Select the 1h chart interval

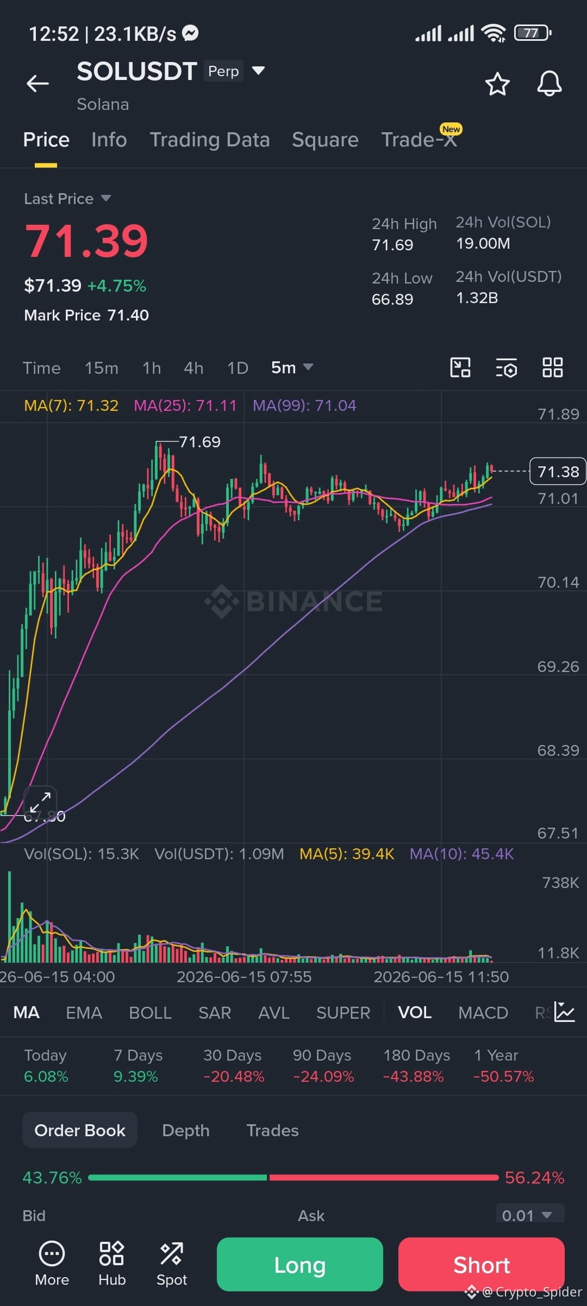[152, 368]
